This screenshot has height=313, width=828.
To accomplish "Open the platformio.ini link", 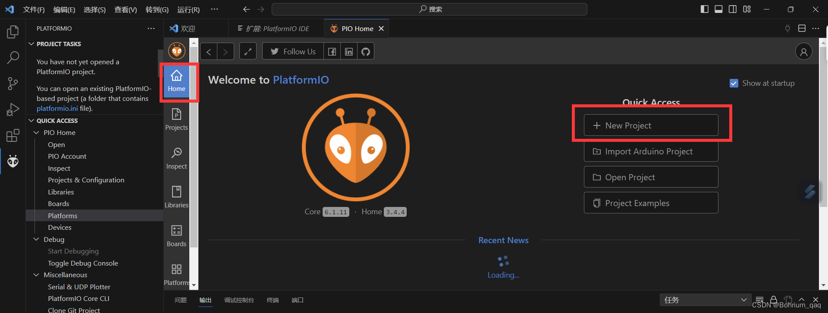I will (57, 109).
